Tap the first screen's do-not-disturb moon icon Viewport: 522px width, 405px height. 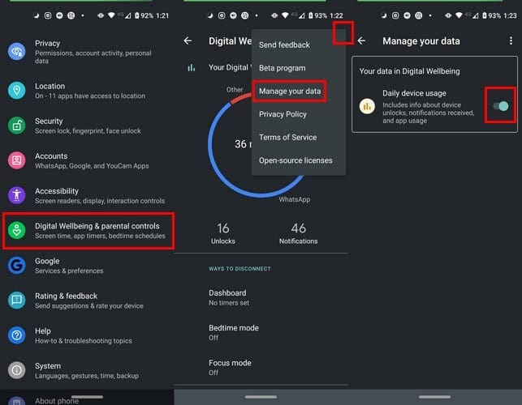37,15
